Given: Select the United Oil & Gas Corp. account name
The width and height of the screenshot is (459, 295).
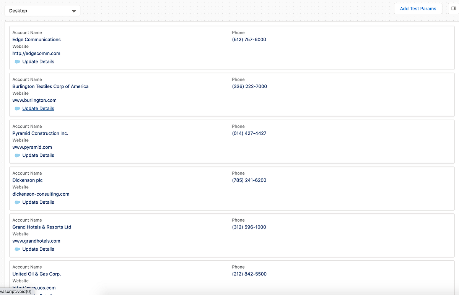Looking at the screenshot, I should (x=37, y=274).
